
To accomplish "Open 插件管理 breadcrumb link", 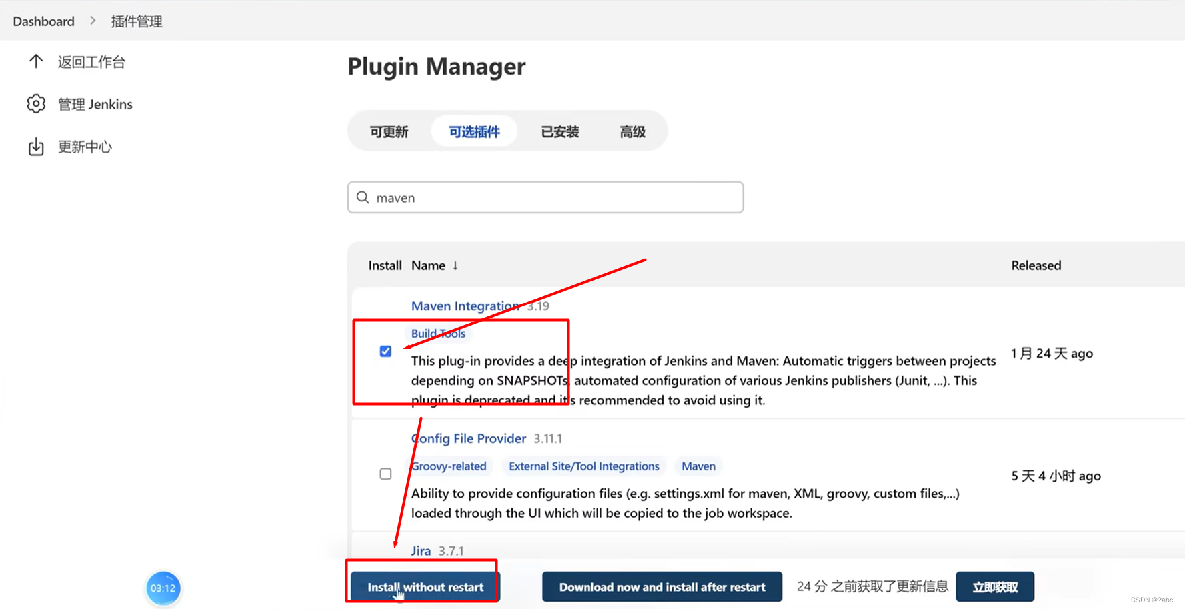I will (x=137, y=21).
